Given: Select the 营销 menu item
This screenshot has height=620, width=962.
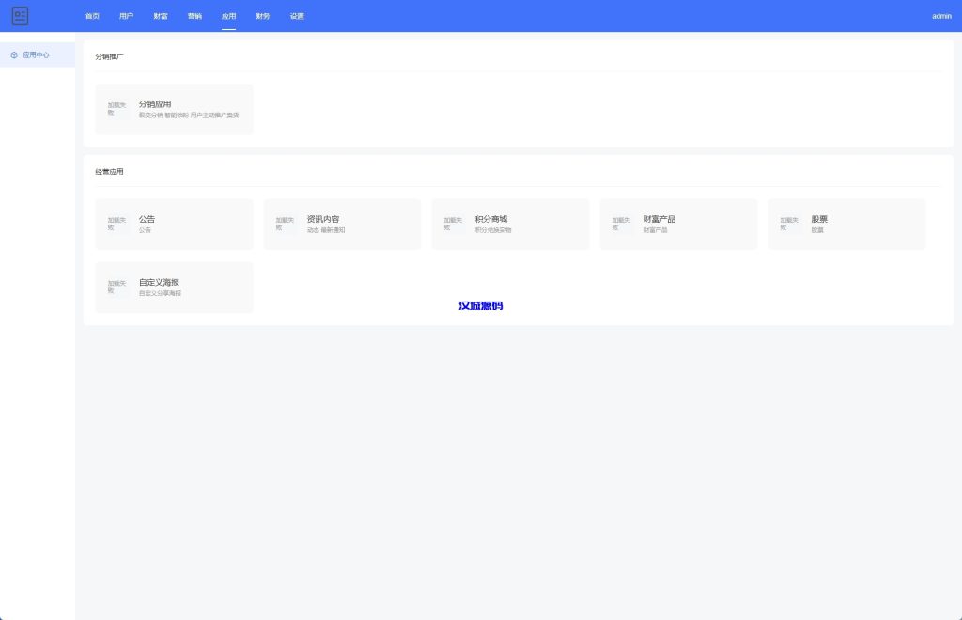Looking at the screenshot, I should tap(194, 16).
